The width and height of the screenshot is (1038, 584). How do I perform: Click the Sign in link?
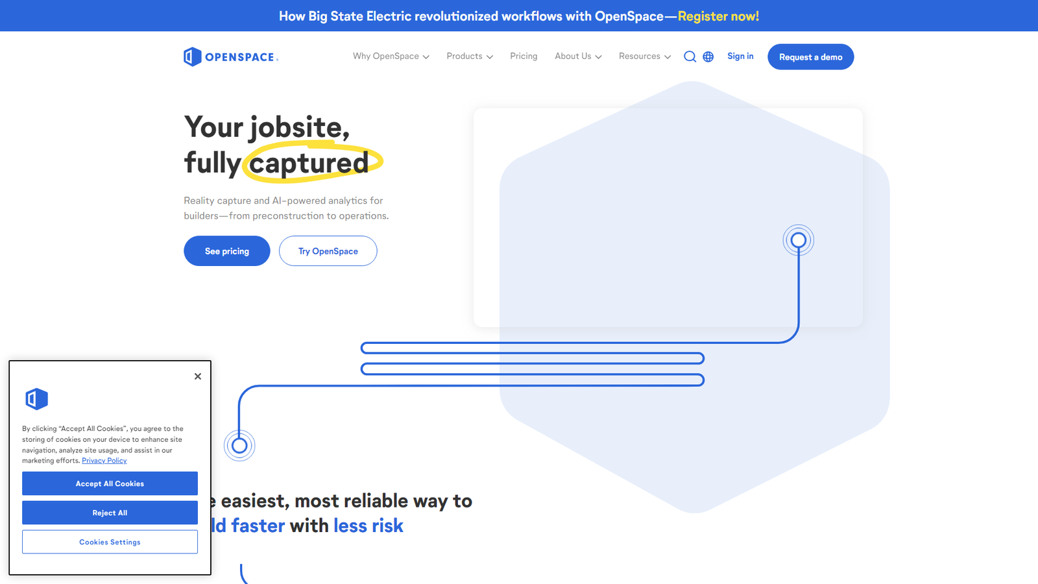[x=740, y=56]
